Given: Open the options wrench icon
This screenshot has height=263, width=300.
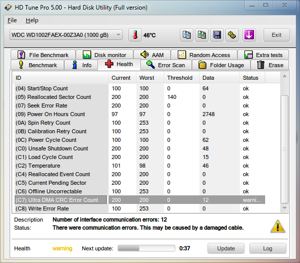Looking at the screenshot, I should 232,35.
